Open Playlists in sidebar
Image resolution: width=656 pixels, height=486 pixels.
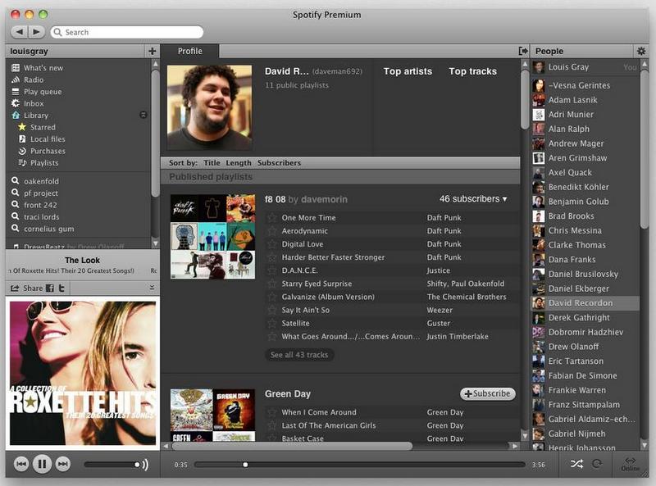coord(44,163)
